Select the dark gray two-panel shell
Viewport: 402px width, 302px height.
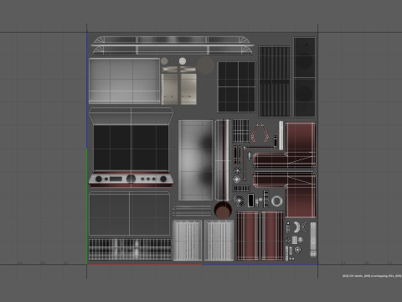click(129, 214)
